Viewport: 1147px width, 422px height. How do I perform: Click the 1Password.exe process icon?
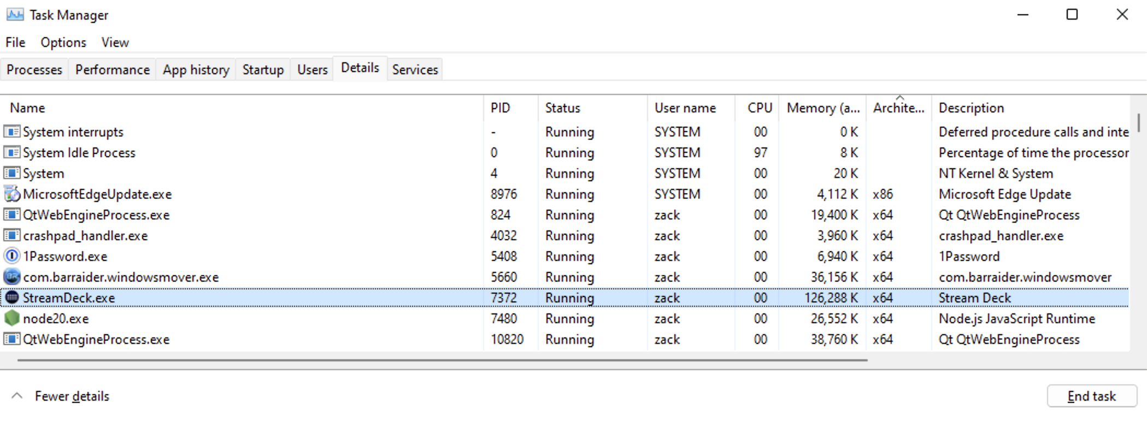[x=11, y=256]
